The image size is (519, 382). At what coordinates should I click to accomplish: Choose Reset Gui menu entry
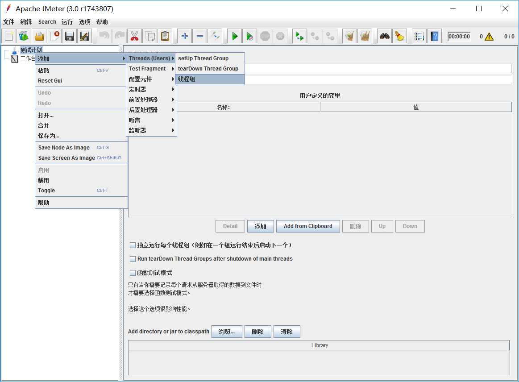pos(81,81)
